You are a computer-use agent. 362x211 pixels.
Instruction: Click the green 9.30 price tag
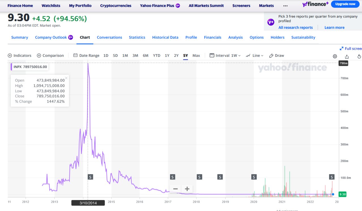click(343, 194)
